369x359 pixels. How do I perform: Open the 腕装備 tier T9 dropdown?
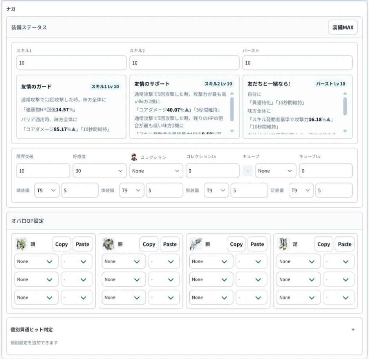216,190
